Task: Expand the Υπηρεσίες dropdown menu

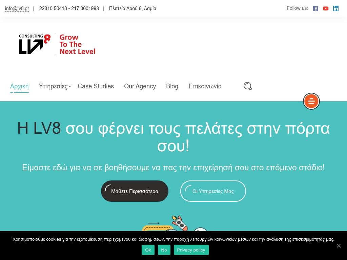Action: (55, 86)
